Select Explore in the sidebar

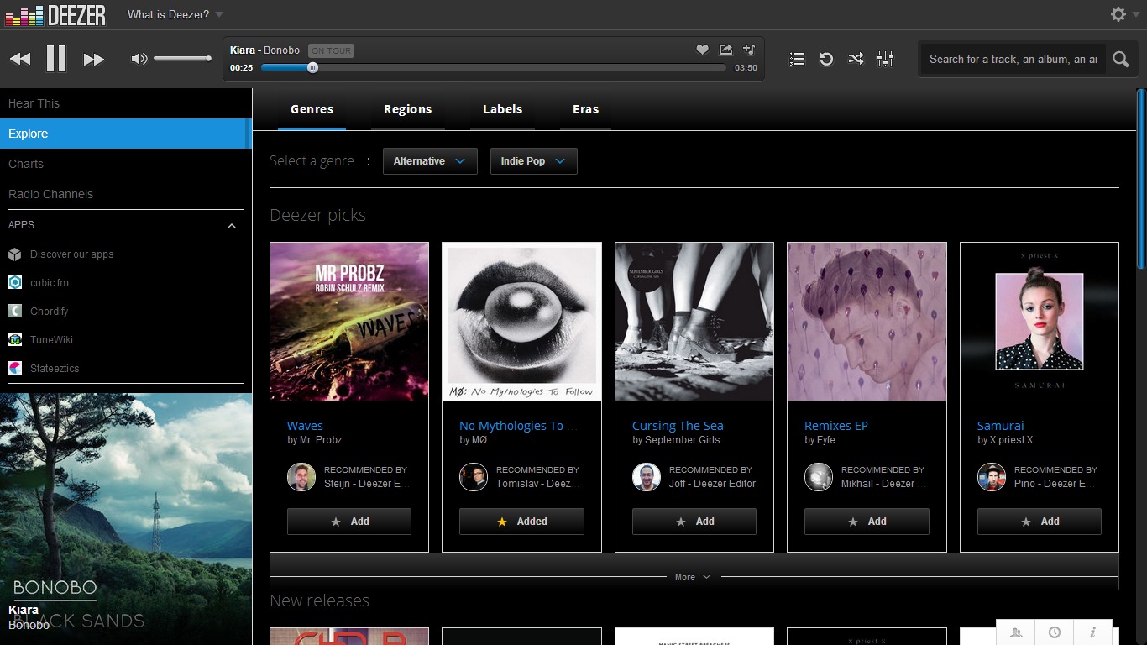(x=126, y=134)
